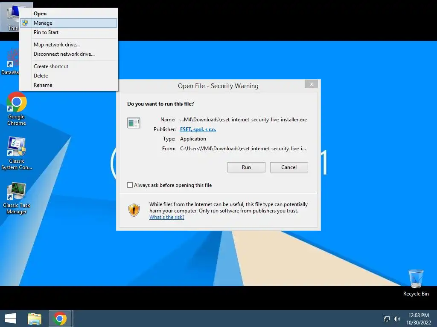Screen dimensions: 437x327
Task: Open the Windows Start button
Action: click(x=11, y=318)
